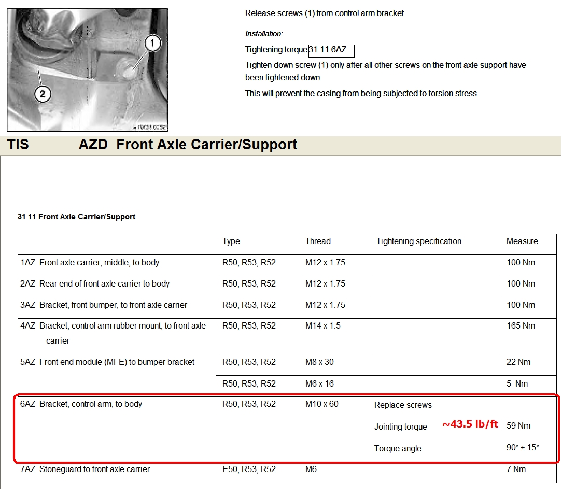Select the 1AZ Front axle carrier row label

(90, 263)
